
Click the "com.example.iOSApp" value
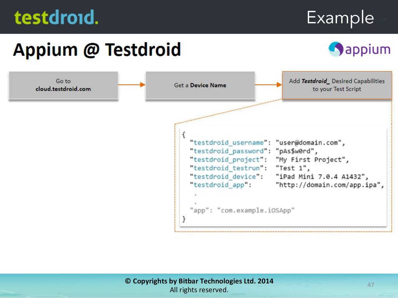[256, 211]
